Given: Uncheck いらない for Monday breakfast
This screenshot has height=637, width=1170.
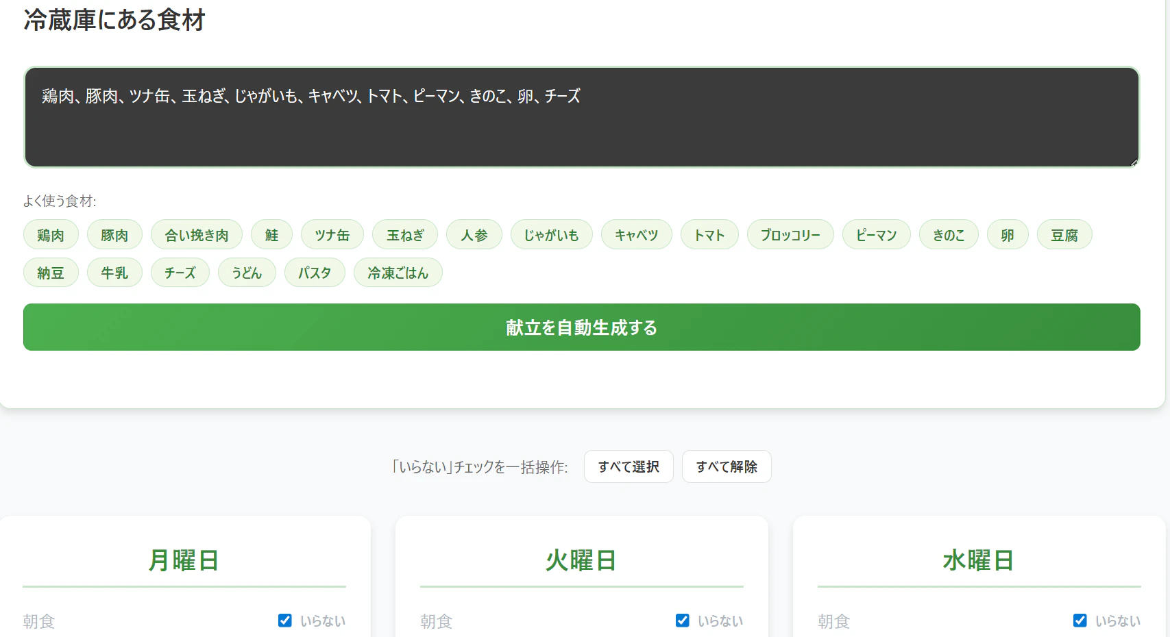Looking at the screenshot, I should [x=284, y=620].
